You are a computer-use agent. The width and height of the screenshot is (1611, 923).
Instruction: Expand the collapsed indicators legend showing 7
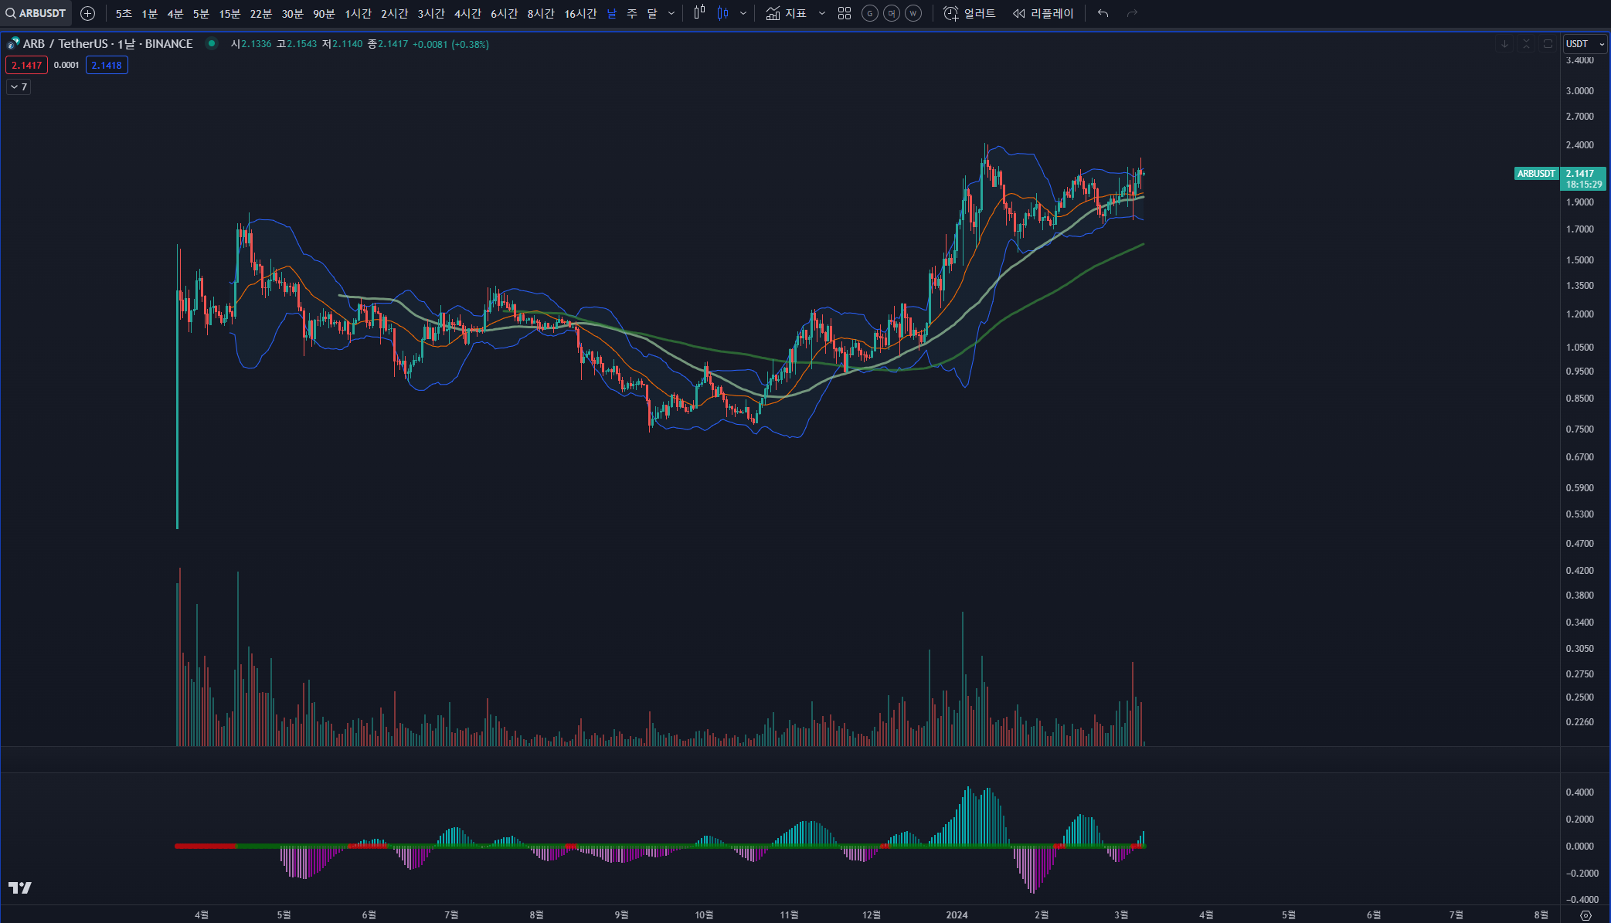coord(19,87)
